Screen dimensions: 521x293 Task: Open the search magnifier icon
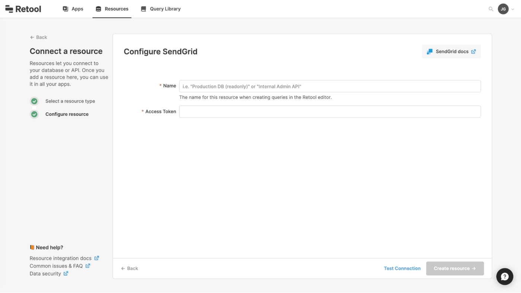pos(491,9)
